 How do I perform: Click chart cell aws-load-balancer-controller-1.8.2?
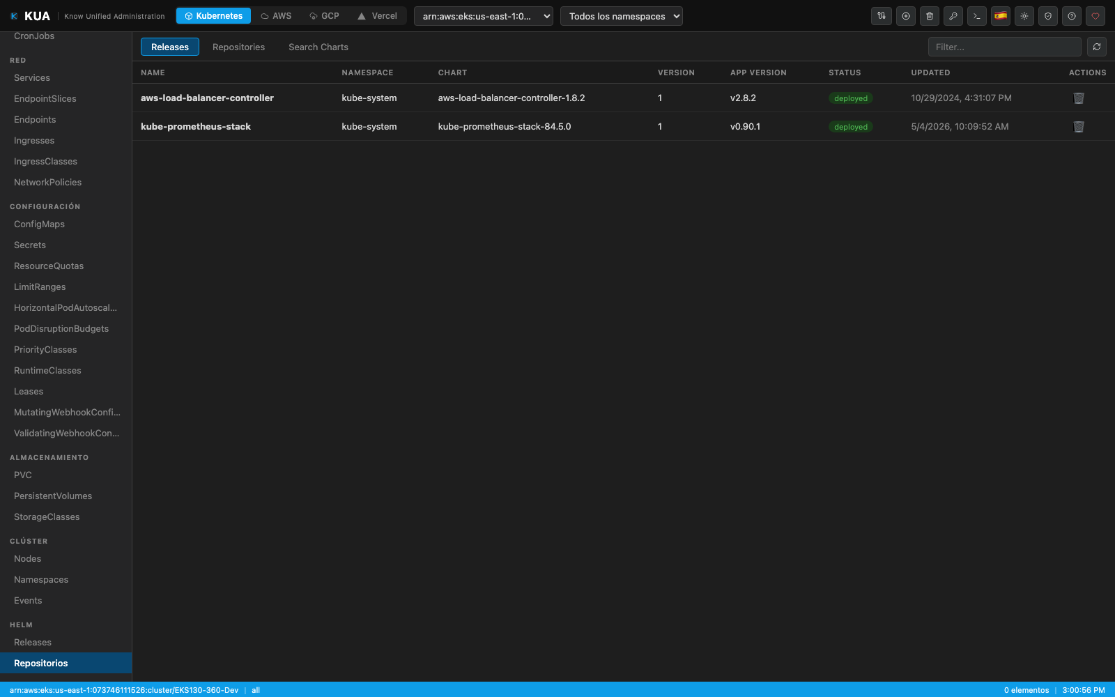click(512, 98)
